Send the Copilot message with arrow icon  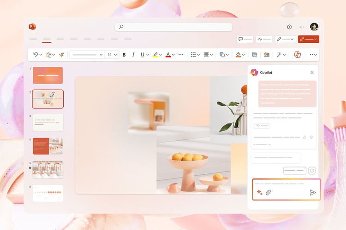pyautogui.click(x=313, y=192)
